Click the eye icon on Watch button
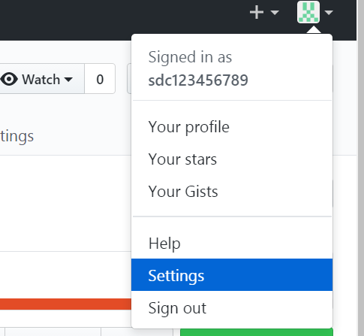 click(x=9, y=79)
